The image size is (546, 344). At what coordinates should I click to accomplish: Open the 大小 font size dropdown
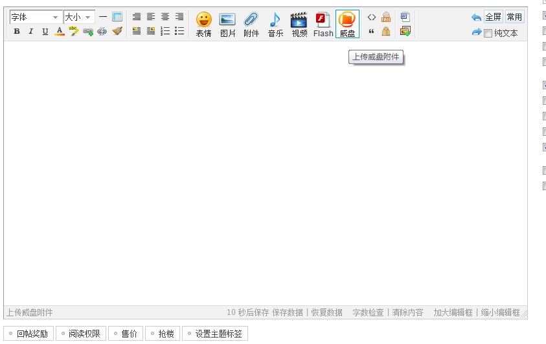(x=79, y=17)
